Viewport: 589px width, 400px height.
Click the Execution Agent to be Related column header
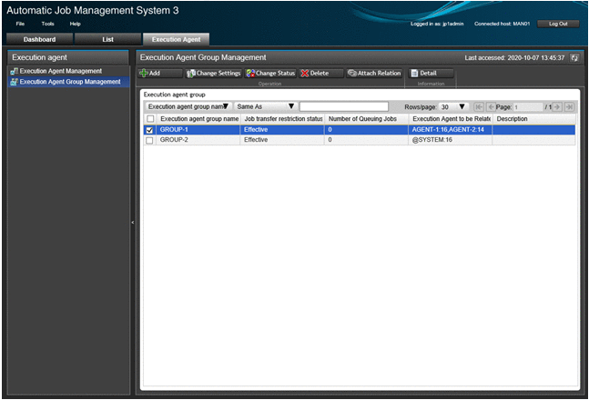pyautogui.click(x=452, y=119)
